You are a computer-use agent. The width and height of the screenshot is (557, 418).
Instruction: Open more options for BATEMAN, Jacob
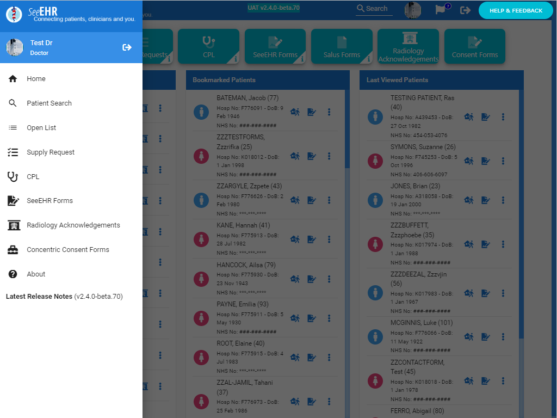[329, 112]
